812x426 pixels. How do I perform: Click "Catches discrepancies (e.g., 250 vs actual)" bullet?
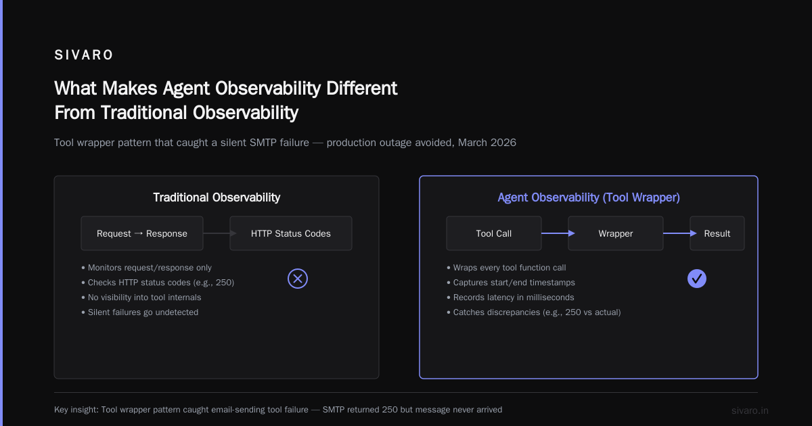(533, 312)
